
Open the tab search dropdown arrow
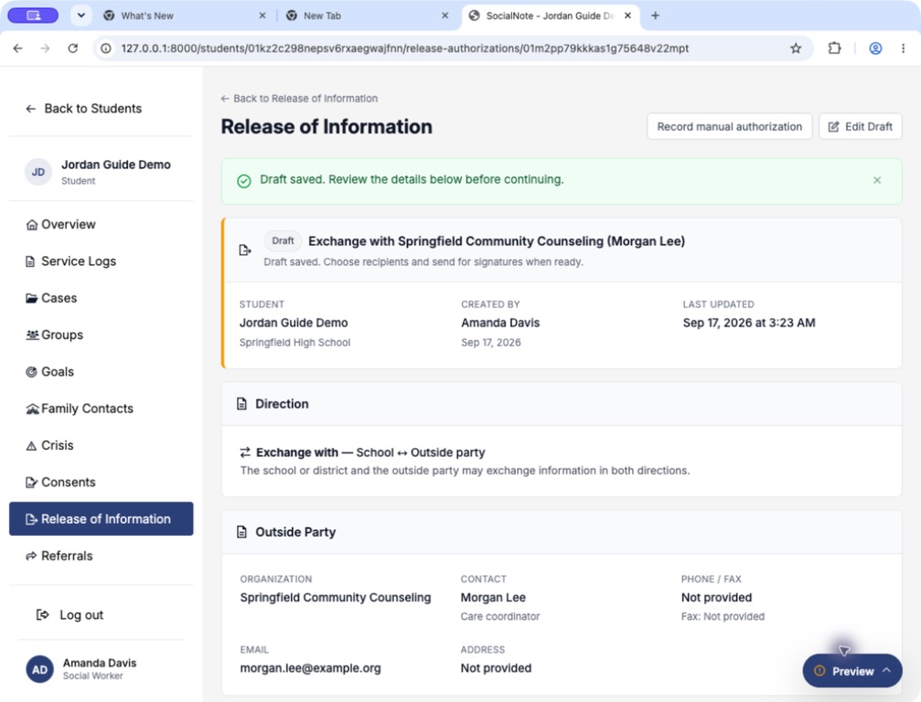coord(81,16)
